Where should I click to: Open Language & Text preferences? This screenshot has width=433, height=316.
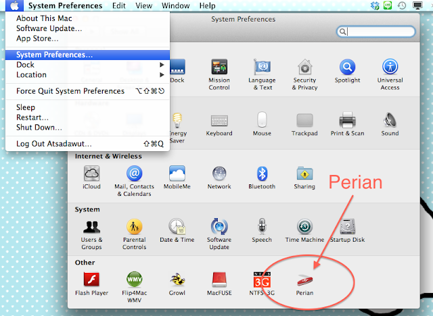tap(262, 68)
